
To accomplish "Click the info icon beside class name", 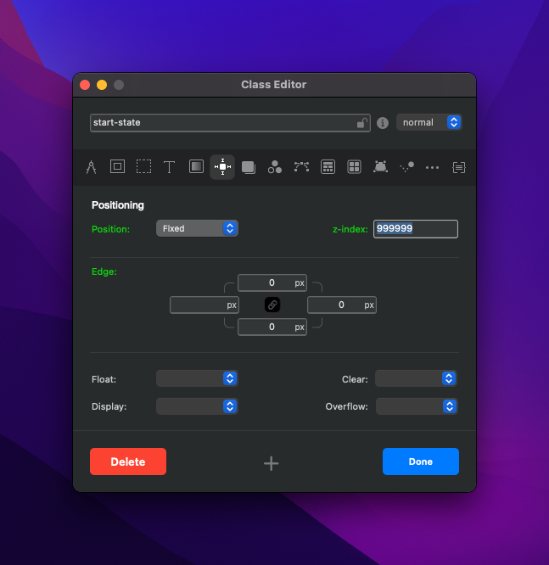I will click(x=383, y=123).
